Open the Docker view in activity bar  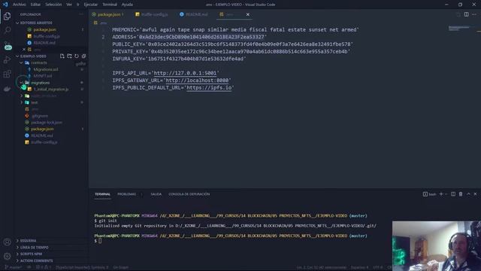coord(7,89)
